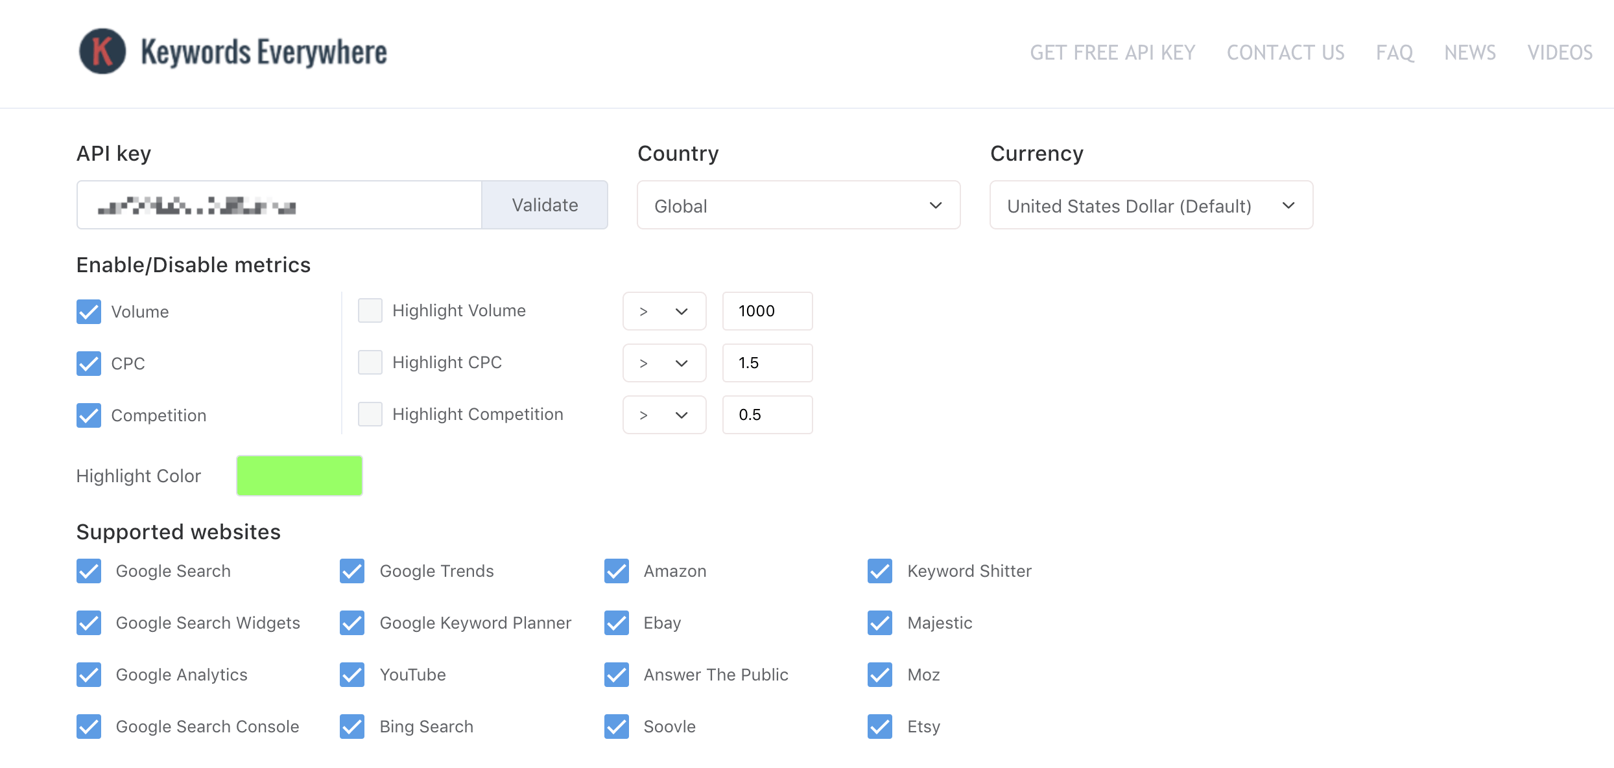This screenshot has width=1614, height=768.
Task: Click the Enable/Disable metrics heading
Action: click(193, 265)
